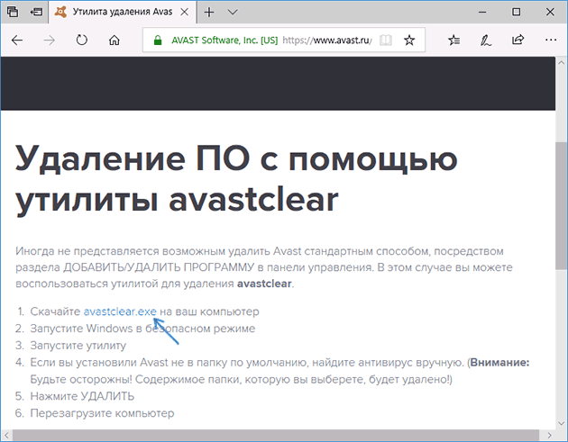Click AVAST Software, Inc. [US] certificate label
This screenshot has width=568, height=442.
224,41
